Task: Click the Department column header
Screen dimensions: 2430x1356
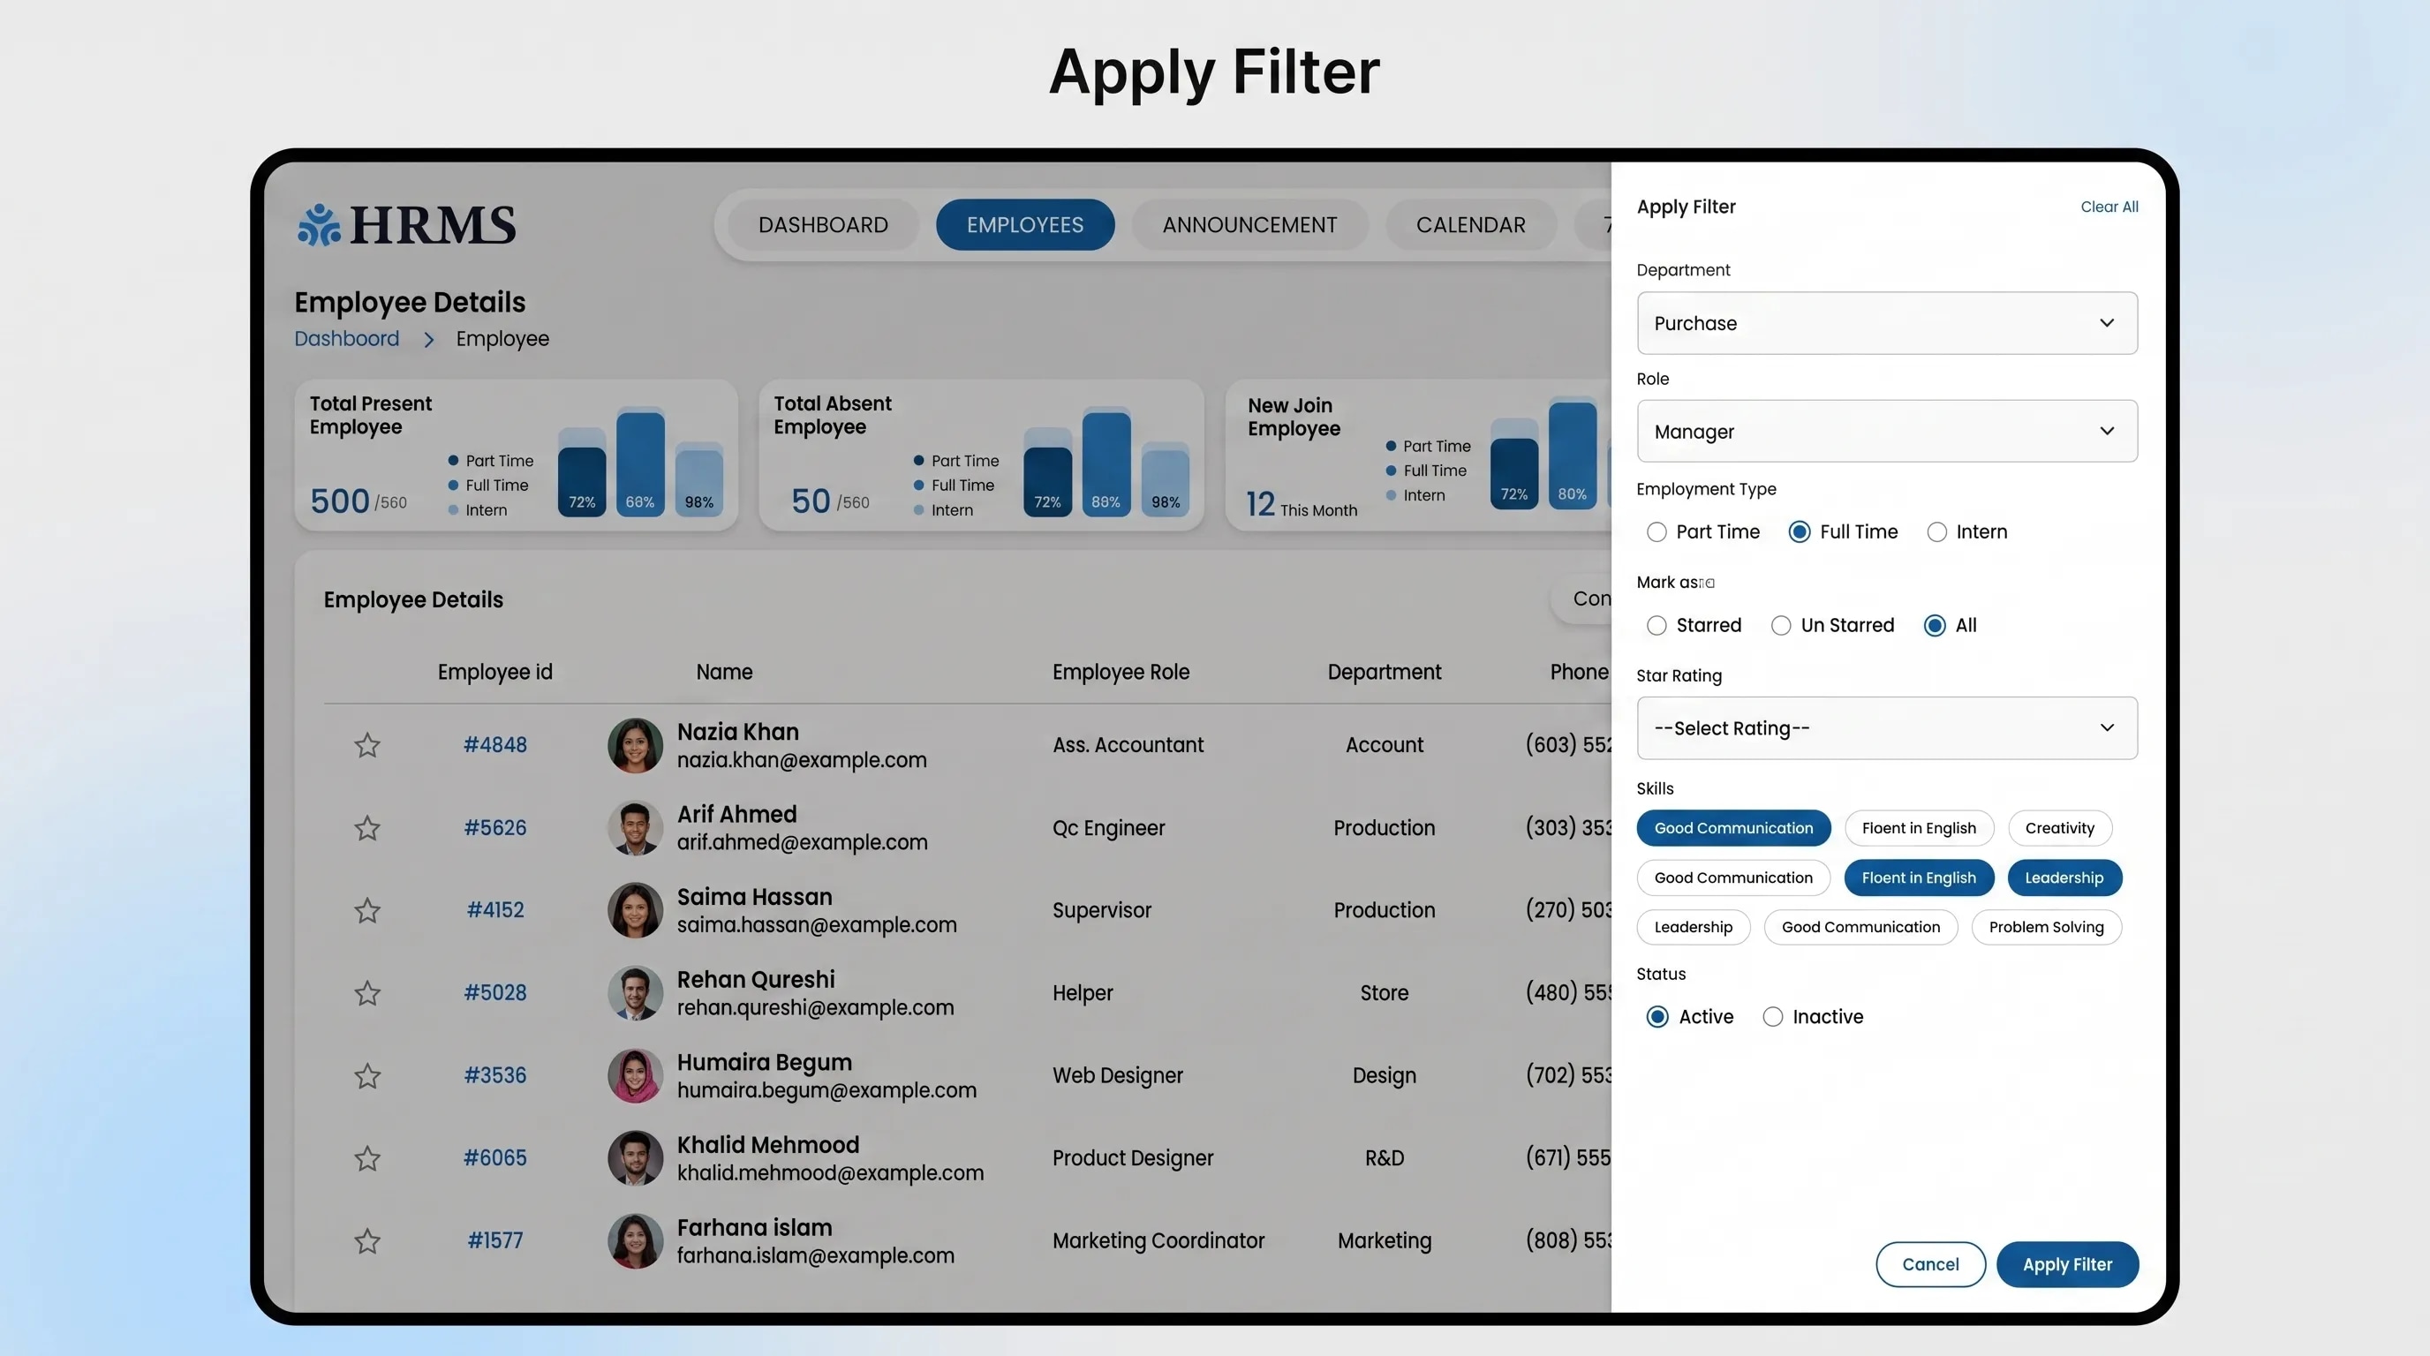Action: click(x=1384, y=673)
